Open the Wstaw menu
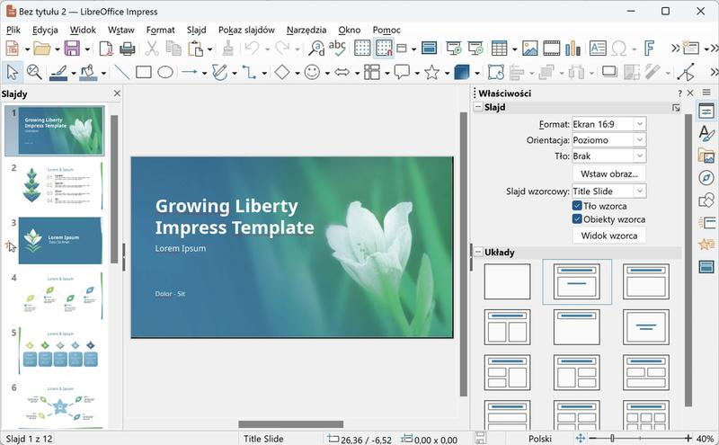The height and width of the screenshot is (445, 719). click(121, 30)
